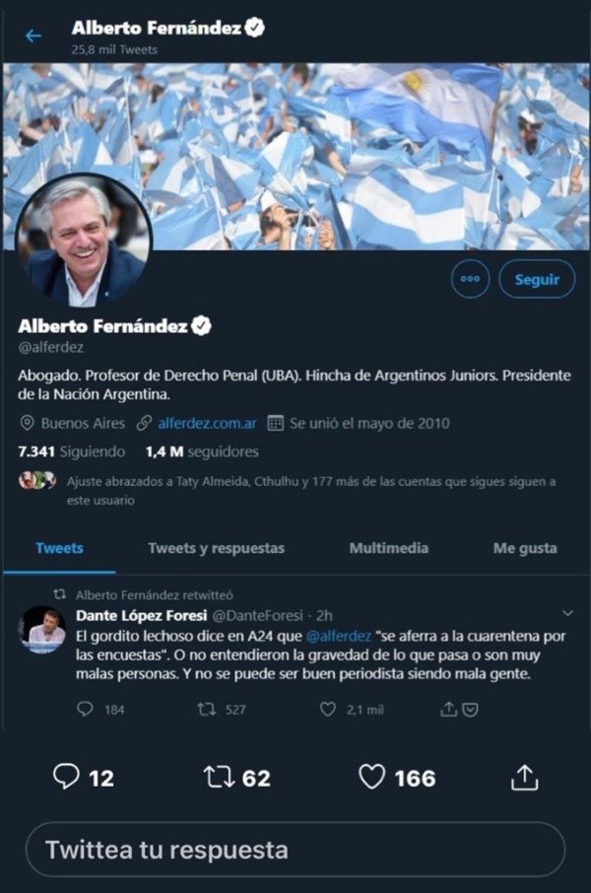This screenshot has width=591, height=893.
Task: Click the bottom retweet icon showing 62
Action: click(x=220, y=778)
